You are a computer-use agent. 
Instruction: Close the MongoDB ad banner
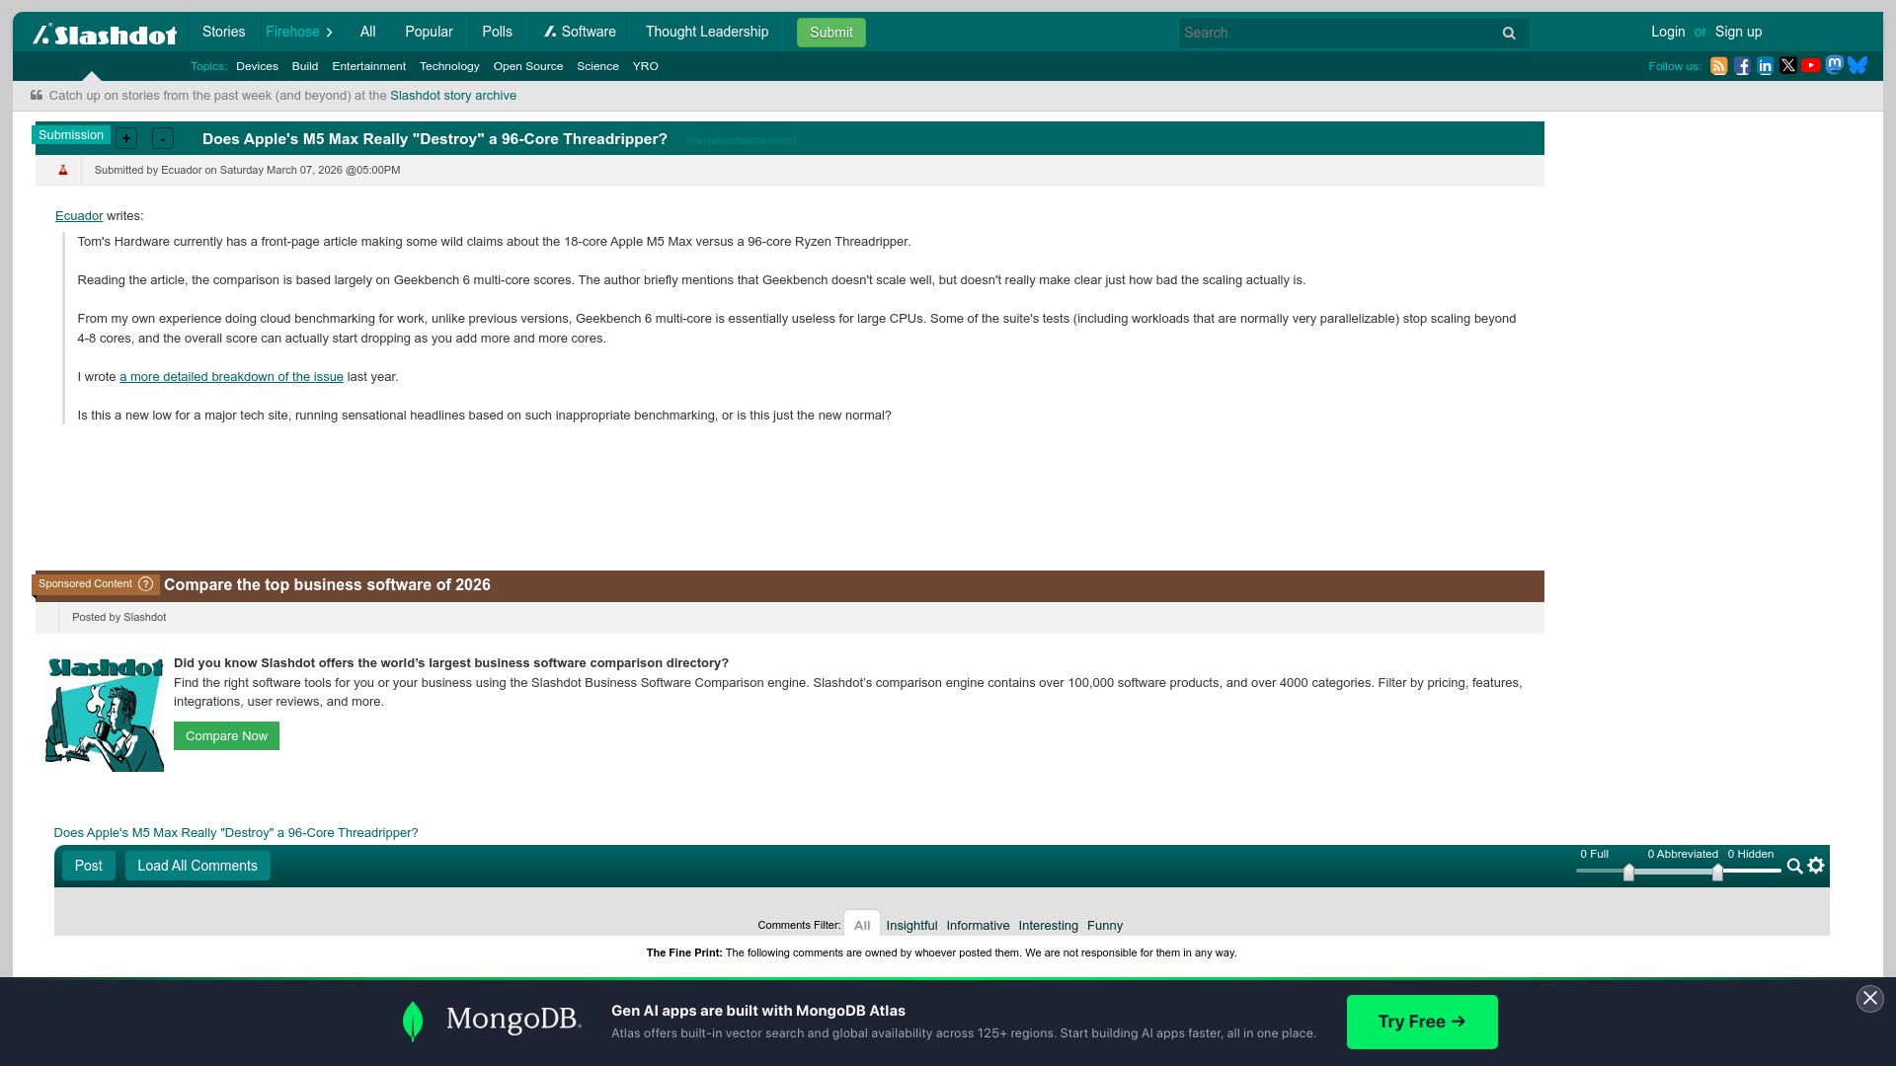pos(1870,999)
